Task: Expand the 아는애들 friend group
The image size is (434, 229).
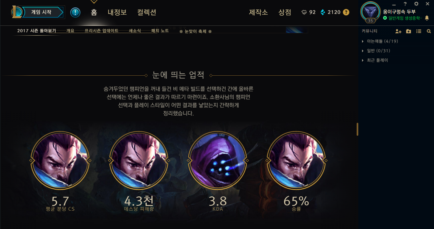Action: (x=380, y=41)
